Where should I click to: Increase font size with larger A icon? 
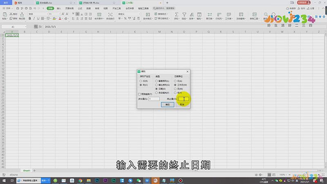(63, 14)
